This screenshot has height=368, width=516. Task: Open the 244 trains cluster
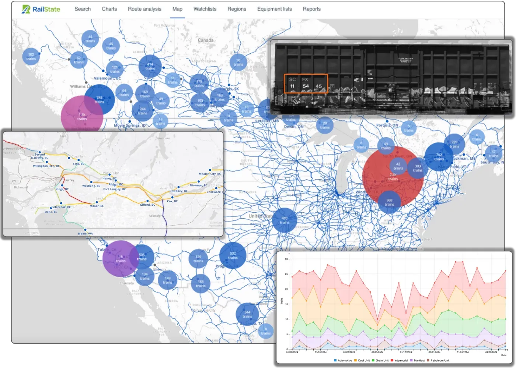pyautogui.click(x=143, y=111)
